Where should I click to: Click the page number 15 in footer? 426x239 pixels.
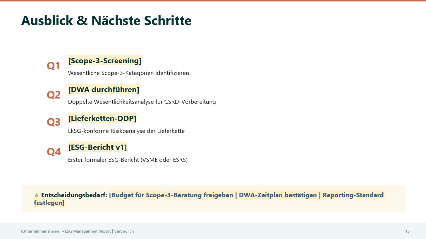(x=408, y=231)
